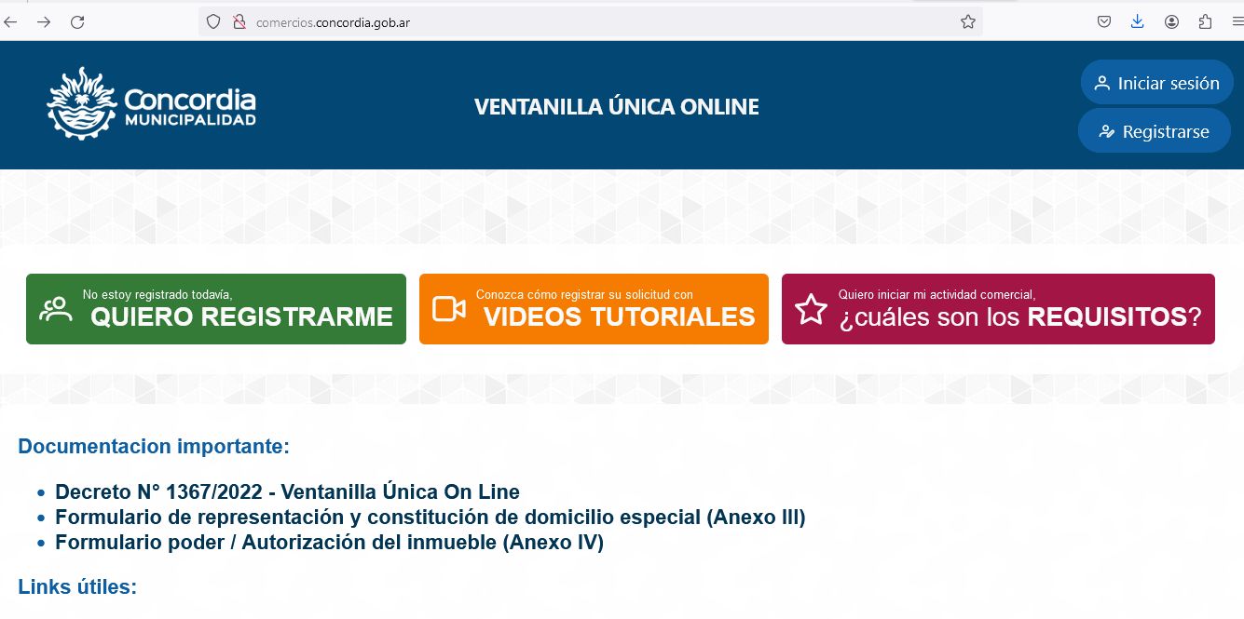1244x619 pixels.
Task: Open the Firefox hamburger application menu
Action: 1236,22
